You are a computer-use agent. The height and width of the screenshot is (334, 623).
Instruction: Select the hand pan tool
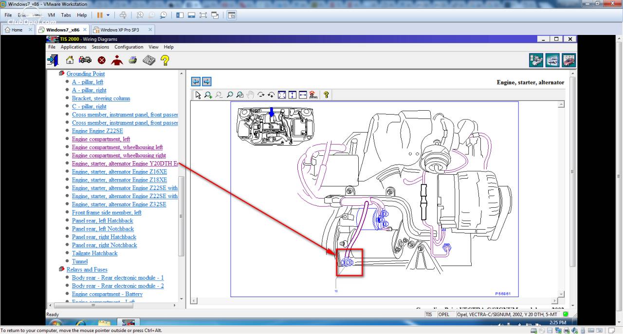point(250,95)
